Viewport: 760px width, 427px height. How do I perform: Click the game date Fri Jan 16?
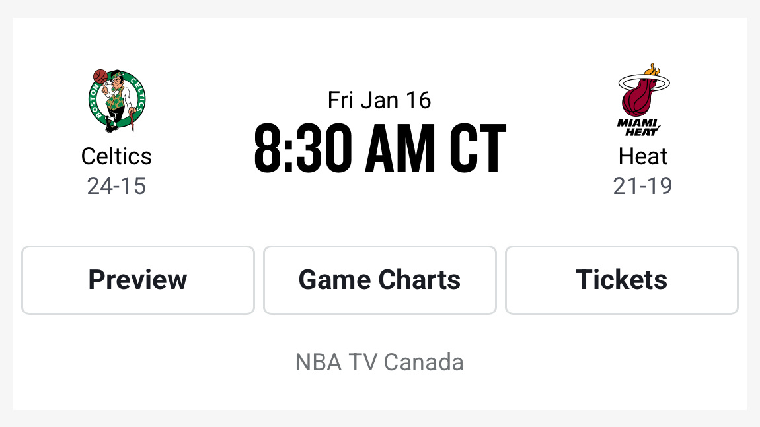[x=379, y=100]
